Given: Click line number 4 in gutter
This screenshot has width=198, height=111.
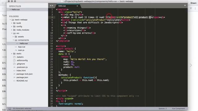Looking at the screenshot, I should [x=52, y=17].
